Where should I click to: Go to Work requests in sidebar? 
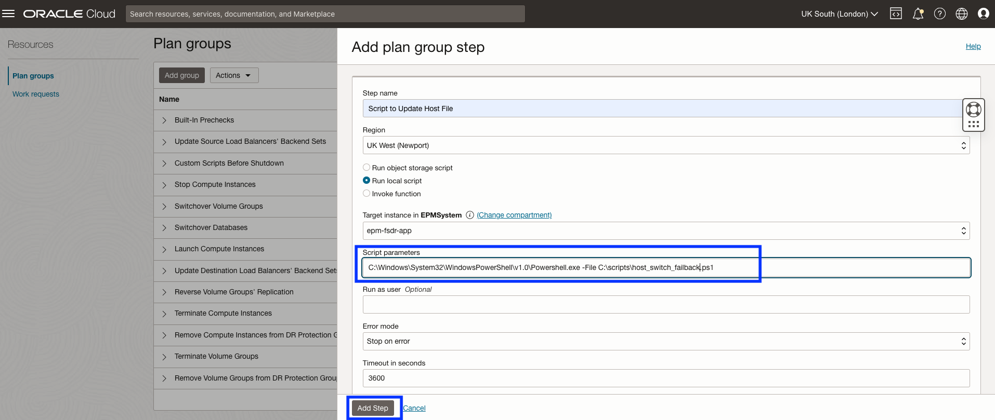tap(36, 94)
